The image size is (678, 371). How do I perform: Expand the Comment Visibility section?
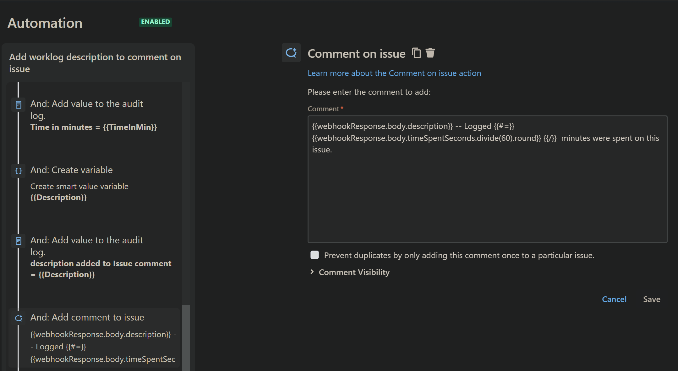click(x=354, y=272)
